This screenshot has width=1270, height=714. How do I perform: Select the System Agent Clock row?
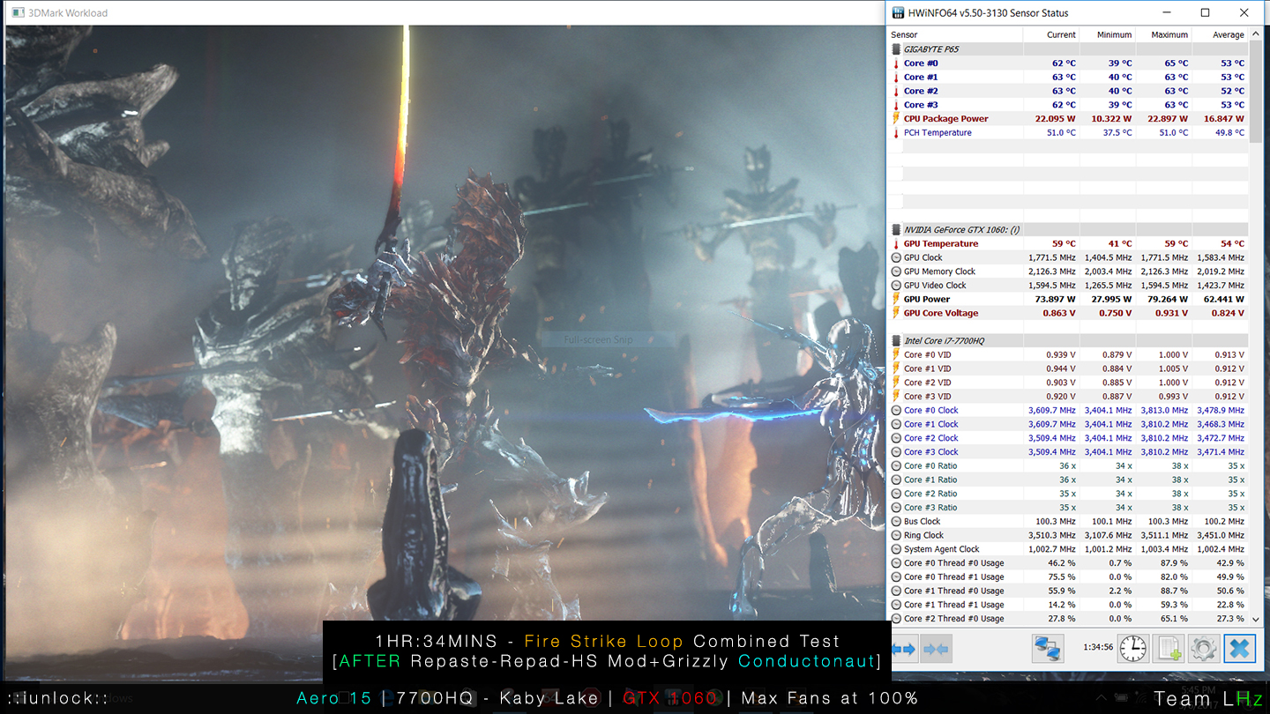1068,549
